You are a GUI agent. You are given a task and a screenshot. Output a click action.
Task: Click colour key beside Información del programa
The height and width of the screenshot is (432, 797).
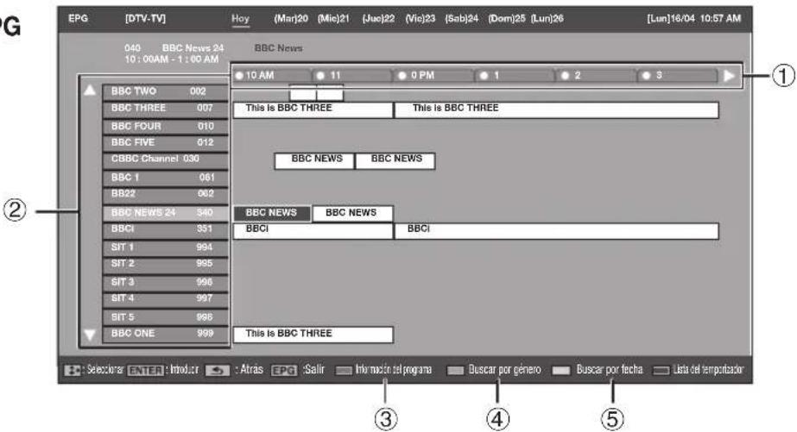tap(344, 371)
